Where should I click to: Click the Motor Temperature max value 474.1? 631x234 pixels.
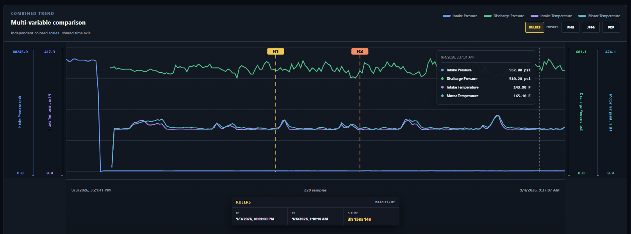[610, 52]
